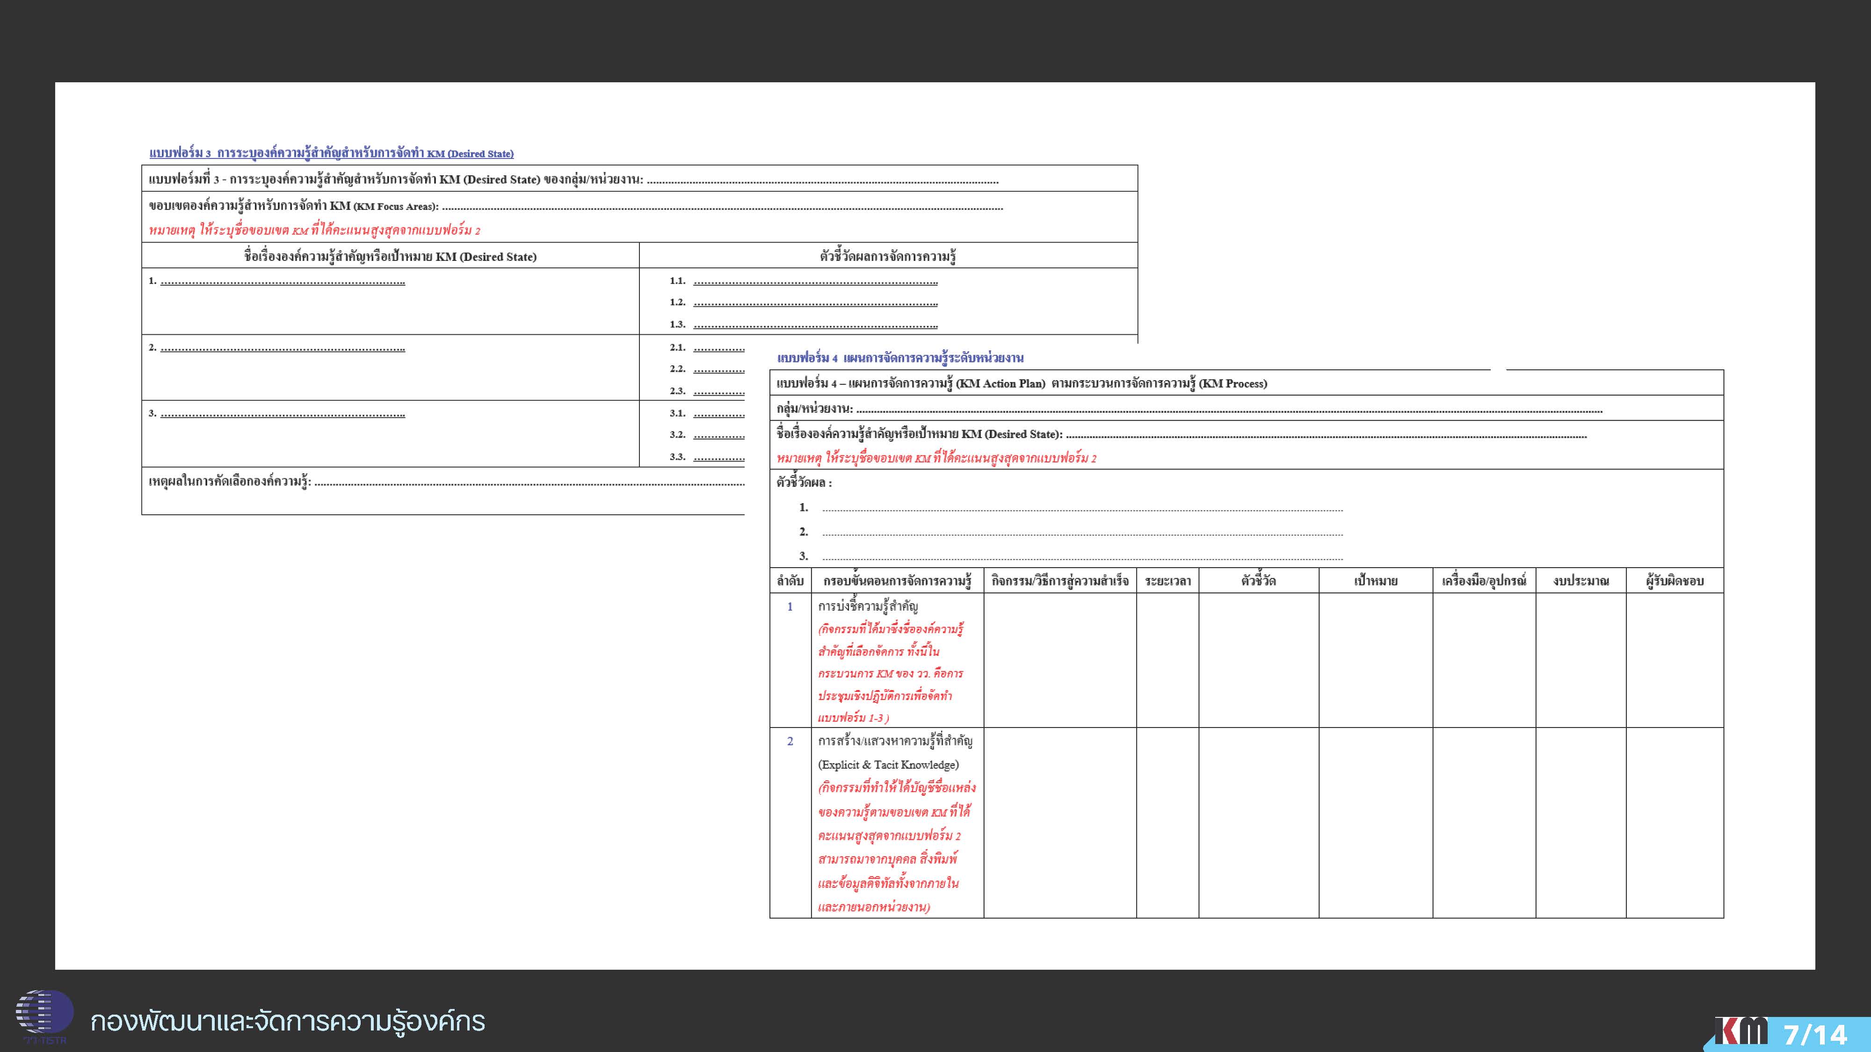1871x1052 pixels.
Task: Click the ตัวชี้วัดผล line number 2 field
Action: [x=1082, y=533]
